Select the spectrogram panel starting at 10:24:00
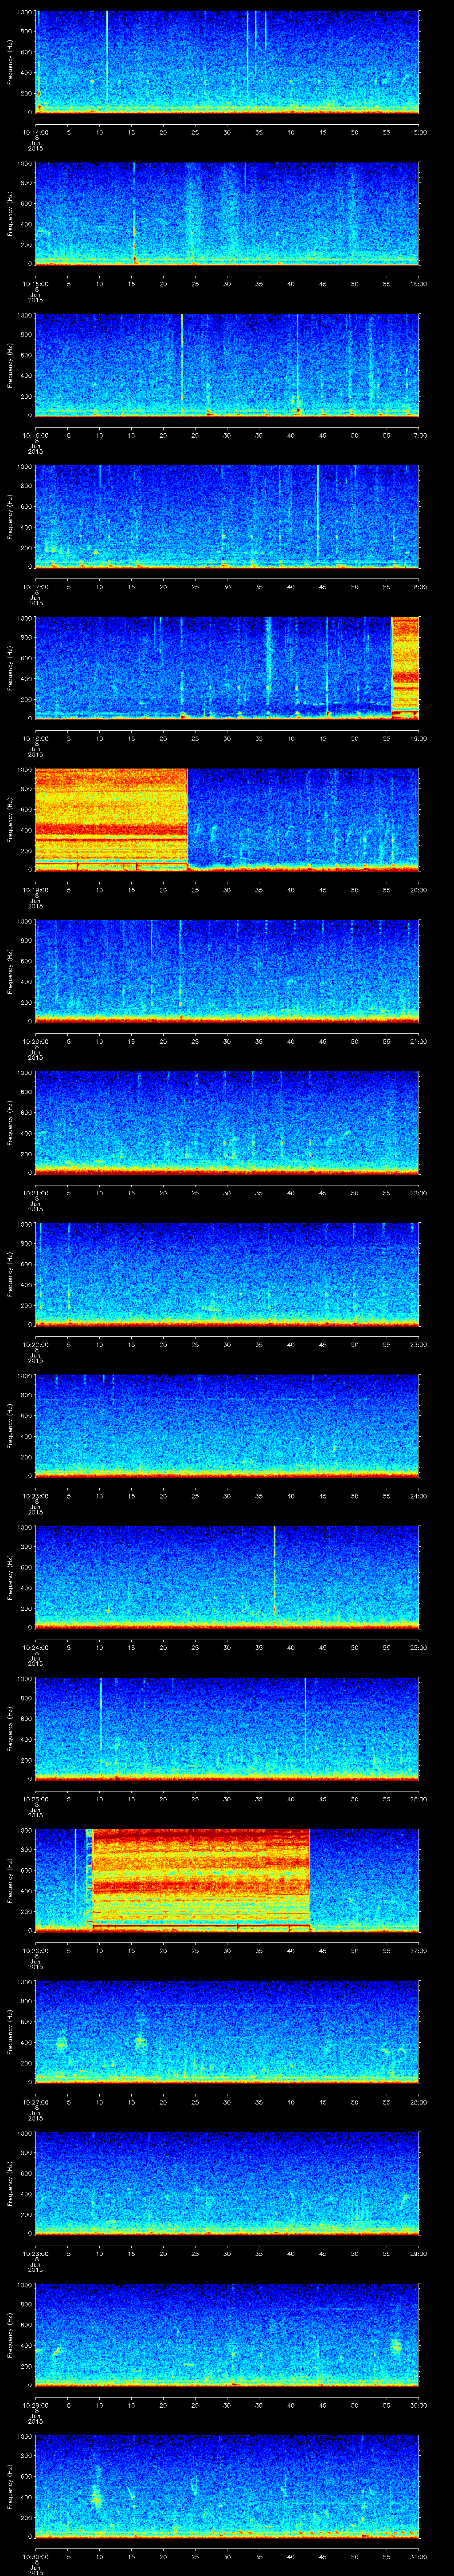The width and height of the screenshot is (454, 2576). click(x=227, y=1577)
